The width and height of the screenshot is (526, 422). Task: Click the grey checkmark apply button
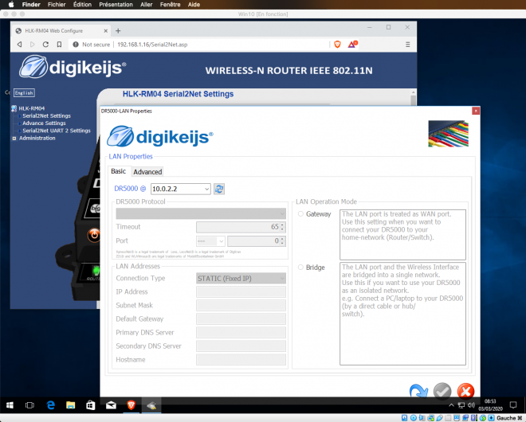[x=442, y=391]
